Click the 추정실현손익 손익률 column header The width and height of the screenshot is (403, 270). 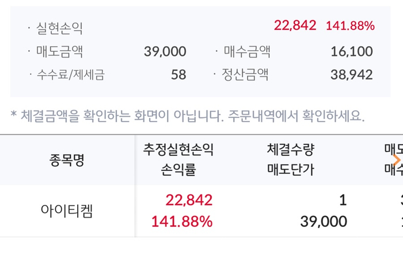click(x=178, y=160)
